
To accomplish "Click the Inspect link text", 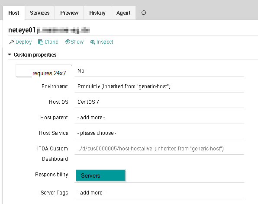I will 105,42.
